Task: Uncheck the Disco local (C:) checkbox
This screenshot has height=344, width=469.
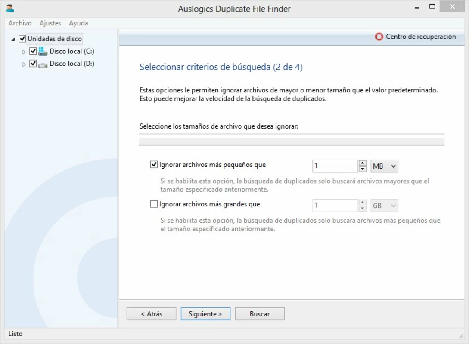Action: [33, 51]
